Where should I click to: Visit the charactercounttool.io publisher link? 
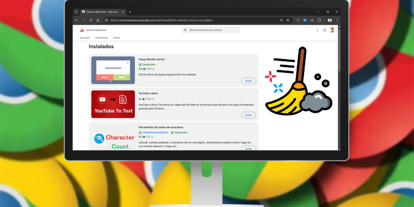pyautogui.click(x=153, y=133)
